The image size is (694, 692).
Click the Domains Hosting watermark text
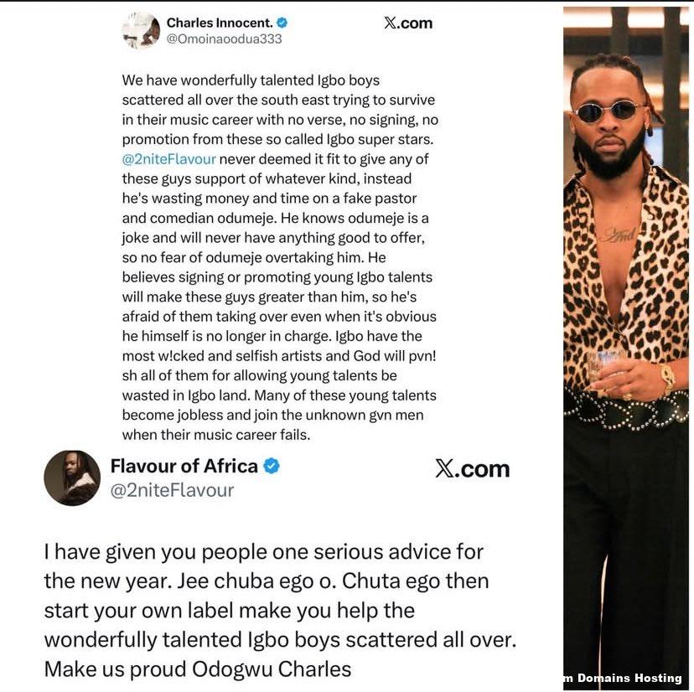point(625,678)
